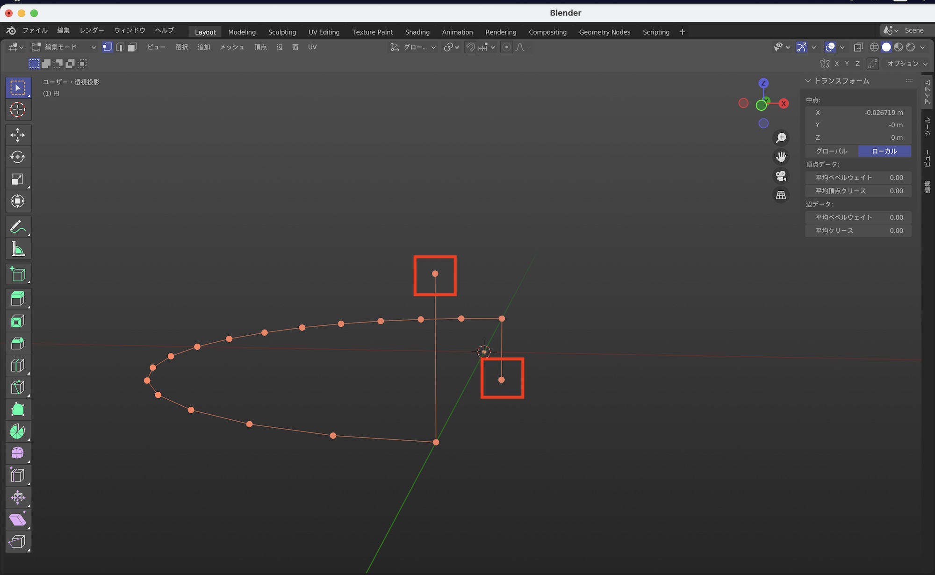The height and width of the screenshot is (575, 935).
Task: Select the Annotate pencil tool
Action: [18, 227]
